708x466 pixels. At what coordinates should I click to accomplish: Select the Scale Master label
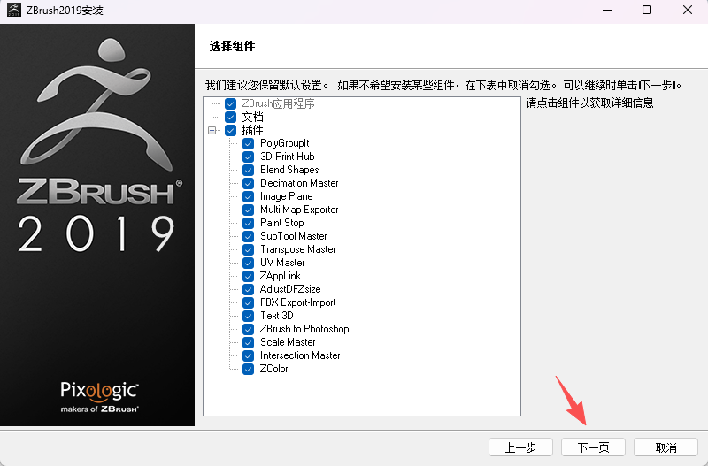(x=288, y=342)
